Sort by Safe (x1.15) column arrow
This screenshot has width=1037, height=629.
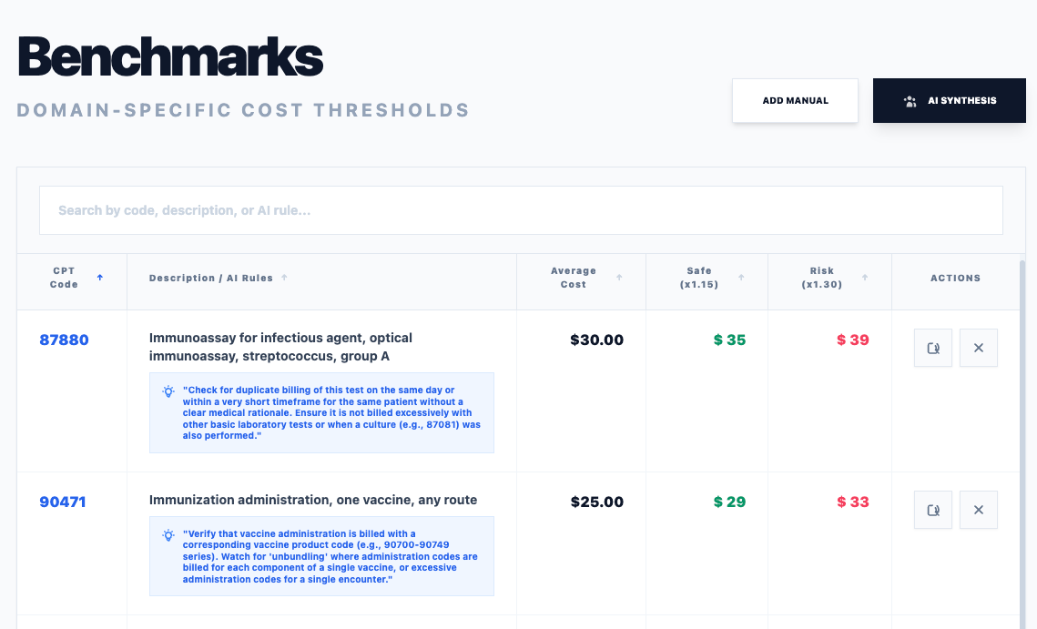point(741,278)
